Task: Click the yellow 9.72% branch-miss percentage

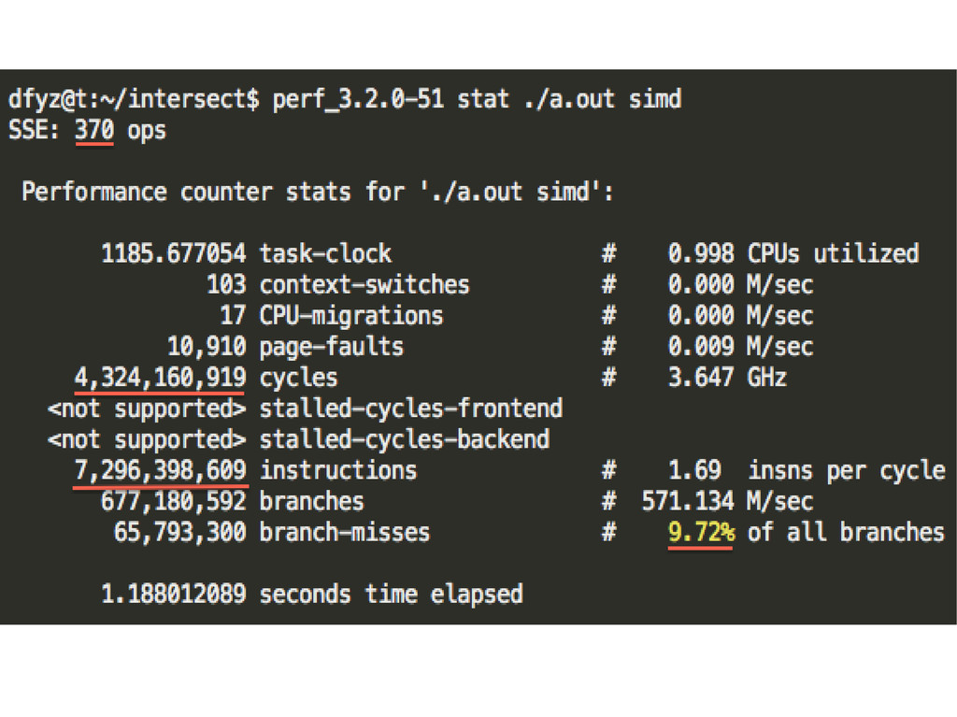Action: pos(701,532)
